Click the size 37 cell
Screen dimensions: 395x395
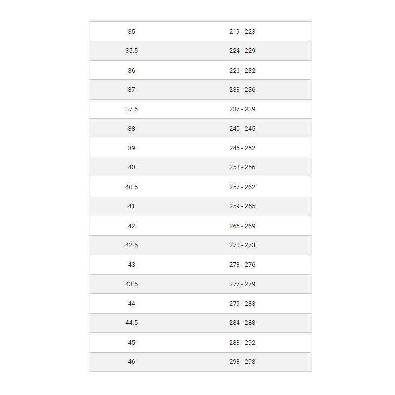131,90
